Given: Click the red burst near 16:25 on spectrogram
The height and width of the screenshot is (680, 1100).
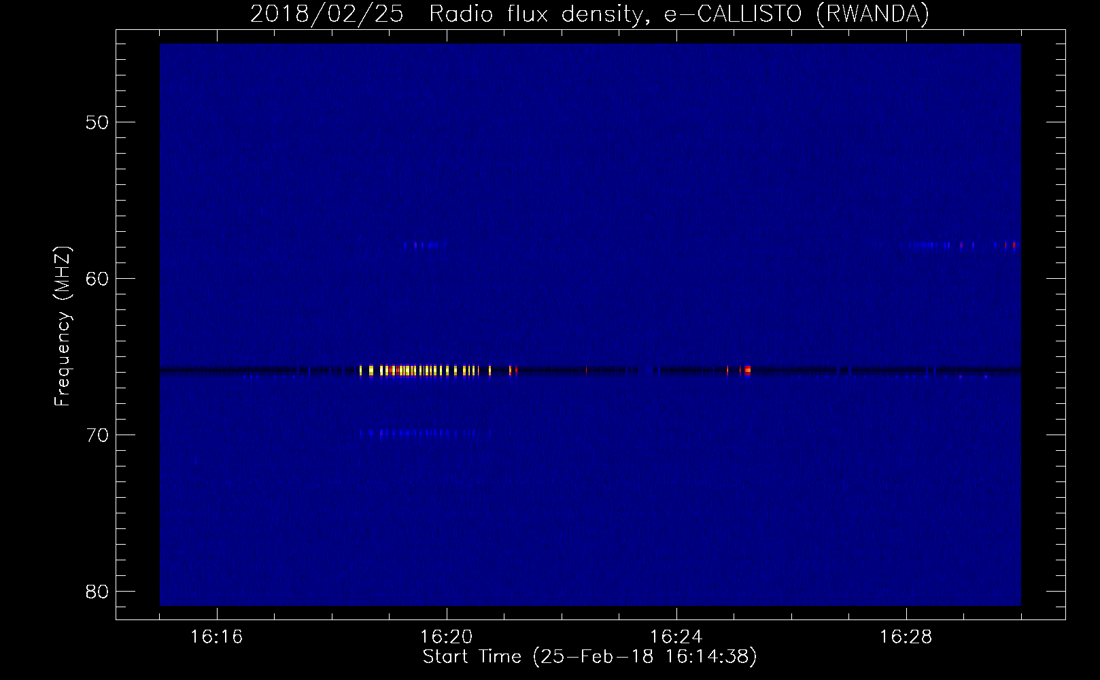Looking at the screenshot, I should coord(746,371).
